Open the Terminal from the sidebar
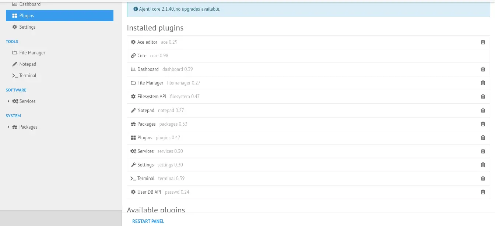Viewport: 495px width, 226px height. [x=28, y=75]
